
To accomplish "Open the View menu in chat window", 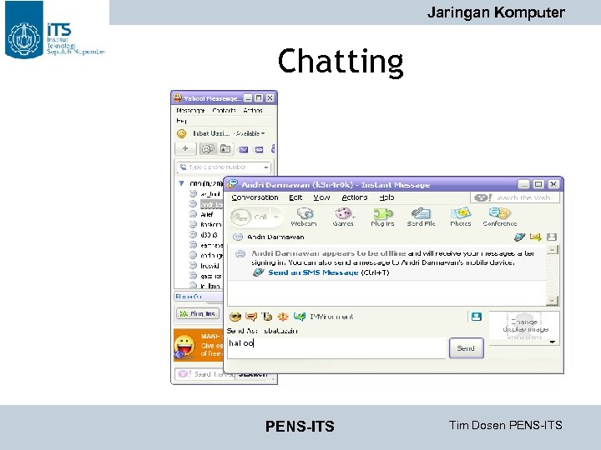I will [321, 197].
